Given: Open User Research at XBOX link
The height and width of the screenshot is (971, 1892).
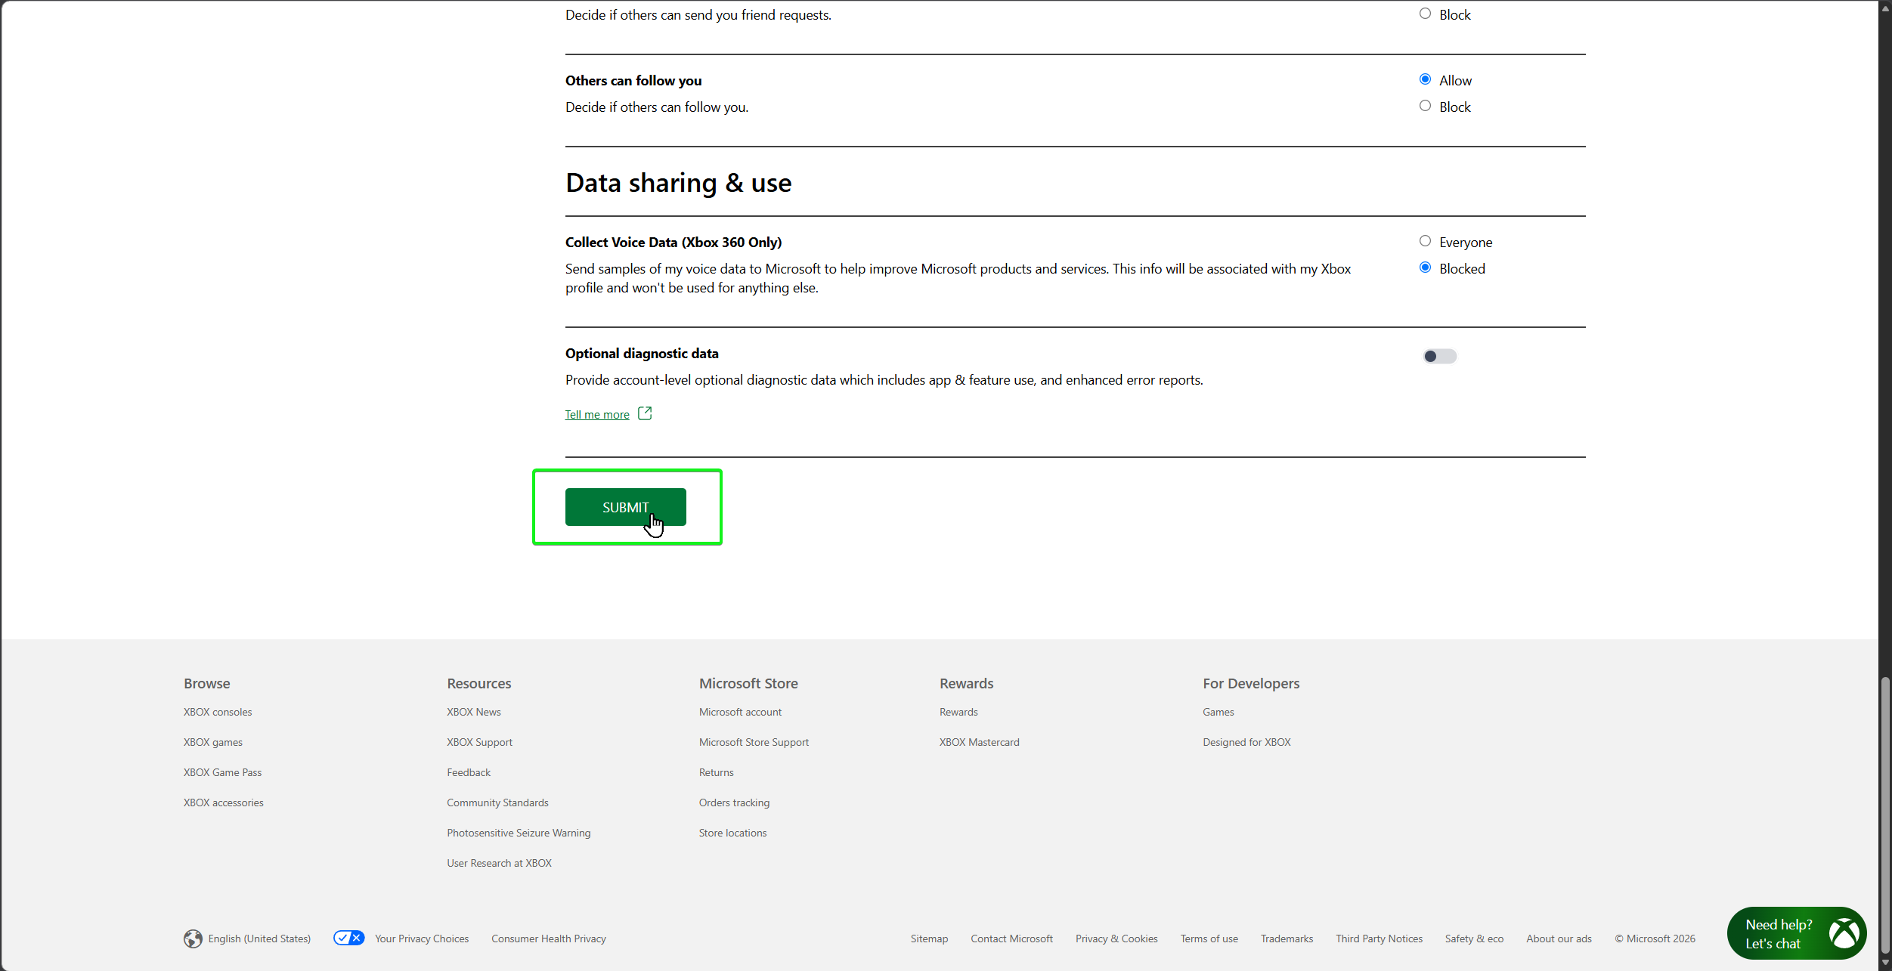Looking at the screenshot, I should pos(499,863).
